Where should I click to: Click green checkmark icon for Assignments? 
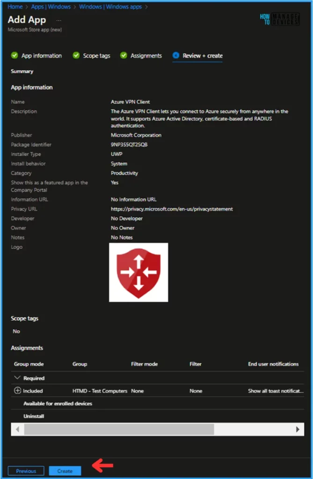tap(124, 55)
